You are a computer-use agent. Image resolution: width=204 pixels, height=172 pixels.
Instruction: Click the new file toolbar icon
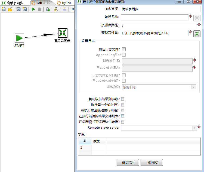(4, 9)
